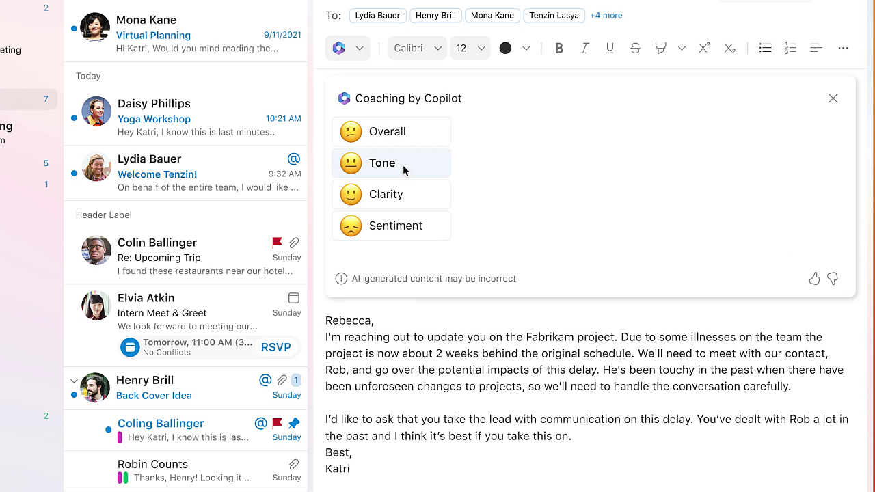Mark Lydia Bauer's email as read
The width and height of the screenshot is (875, 492).
click(74, 172)
